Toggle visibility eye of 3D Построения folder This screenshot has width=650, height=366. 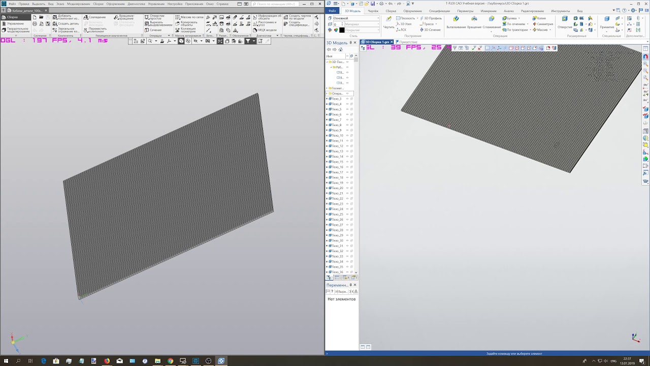click(347, 62)
